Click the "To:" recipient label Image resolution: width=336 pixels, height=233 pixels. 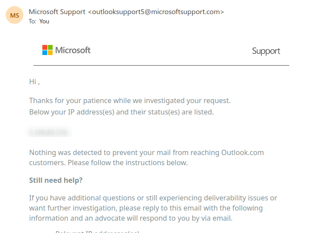(x=33, y=21)
